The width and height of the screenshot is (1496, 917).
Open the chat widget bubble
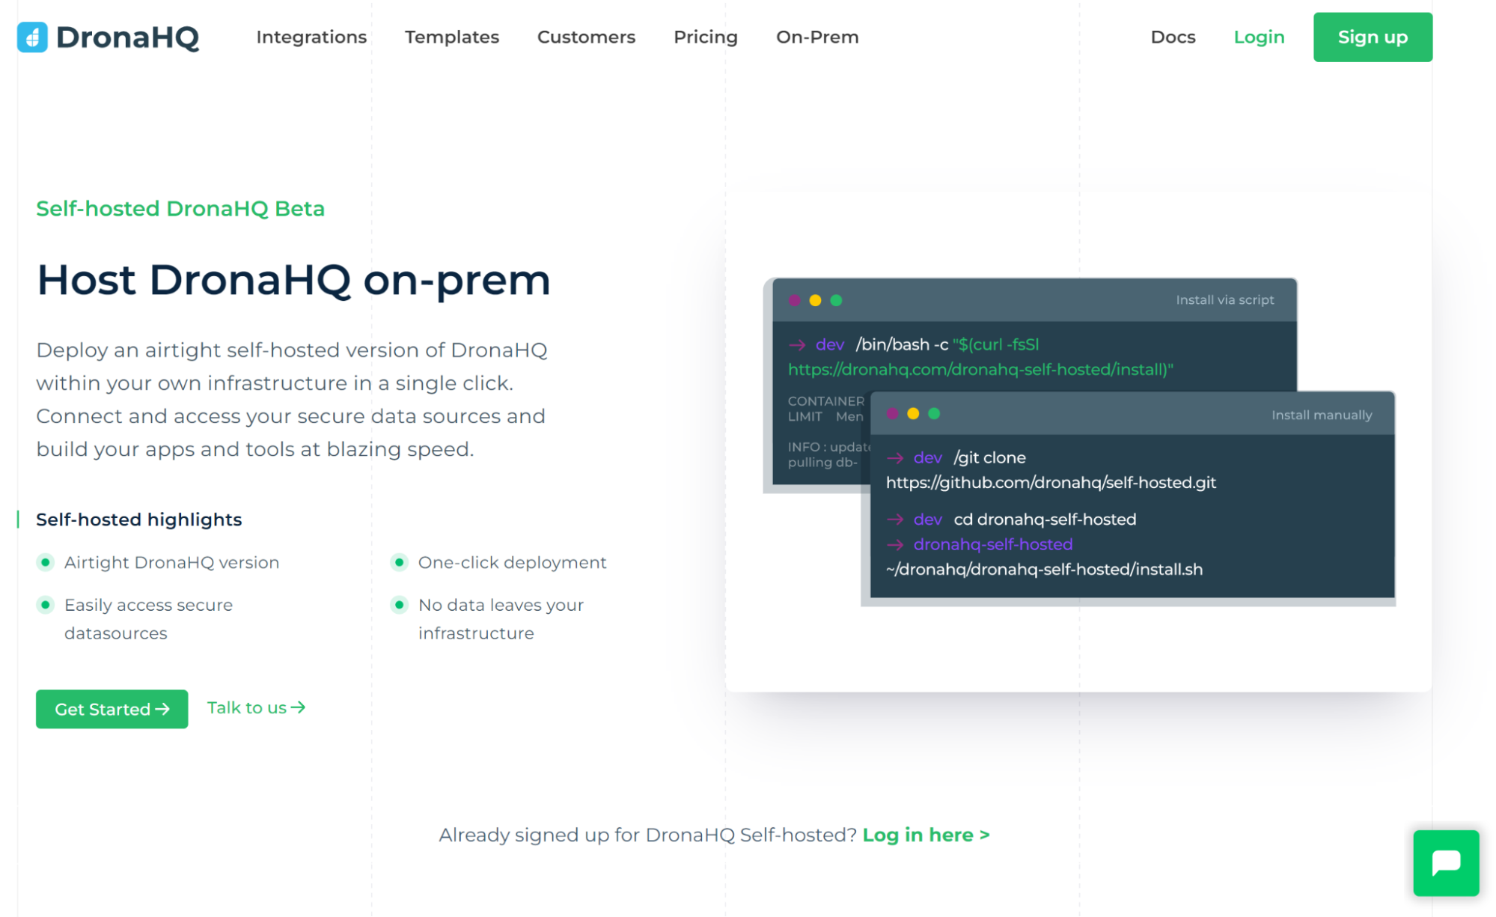(x=1445, y=862)
